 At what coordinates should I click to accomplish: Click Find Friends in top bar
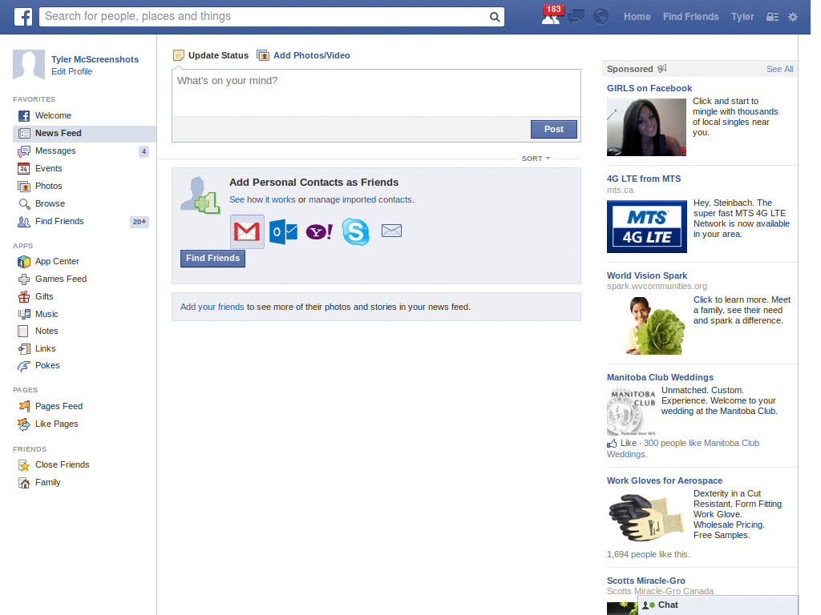tap(690, 17)
